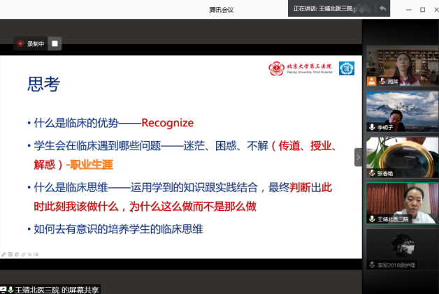Screen dimensions: 439x294
Task: Click the 腾讯会议 window title
Action: pos(221,9)
